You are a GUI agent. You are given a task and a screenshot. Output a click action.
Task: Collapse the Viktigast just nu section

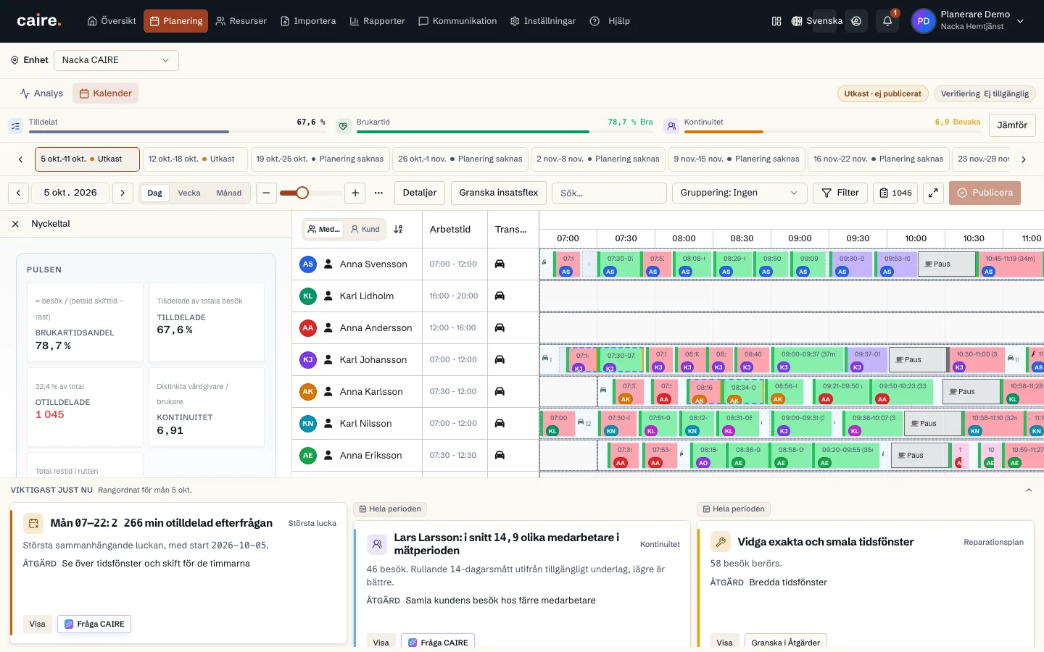(x=1029, y=490)
